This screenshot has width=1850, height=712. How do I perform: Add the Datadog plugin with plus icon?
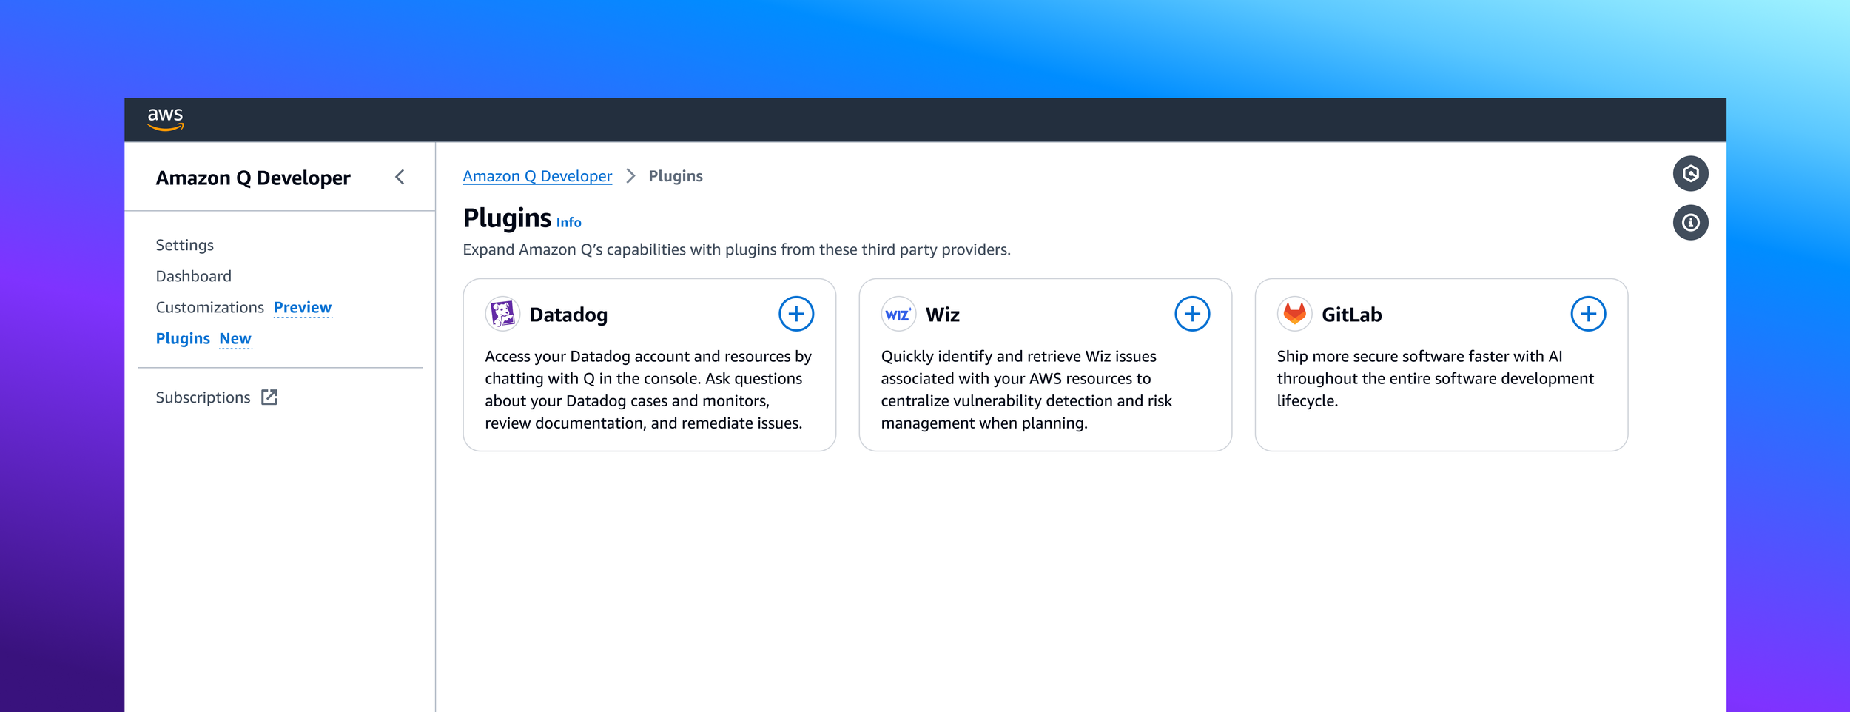[796, 314]
